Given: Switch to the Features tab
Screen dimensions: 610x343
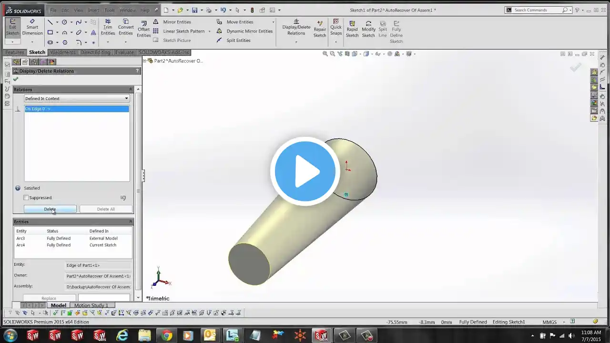Looking at the screenshot, I should [x=15, y=52].
